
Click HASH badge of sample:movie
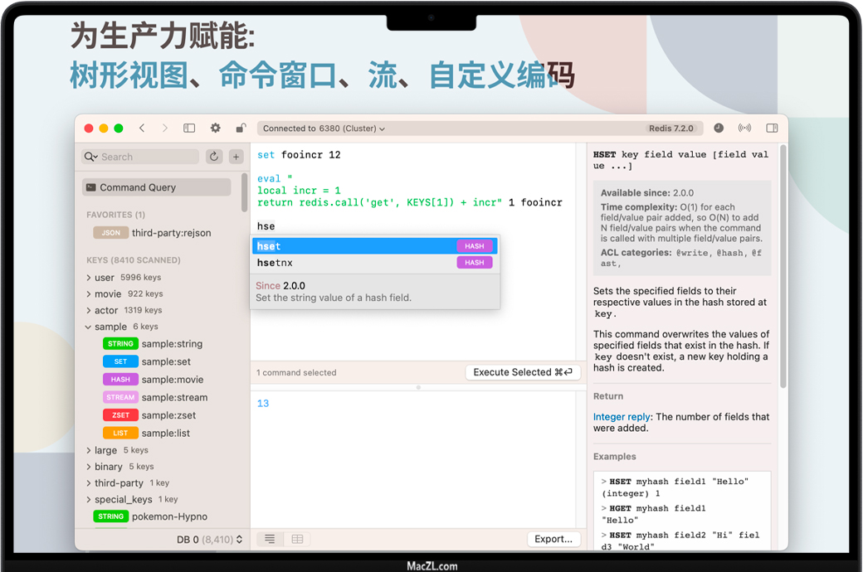[120, 380]
